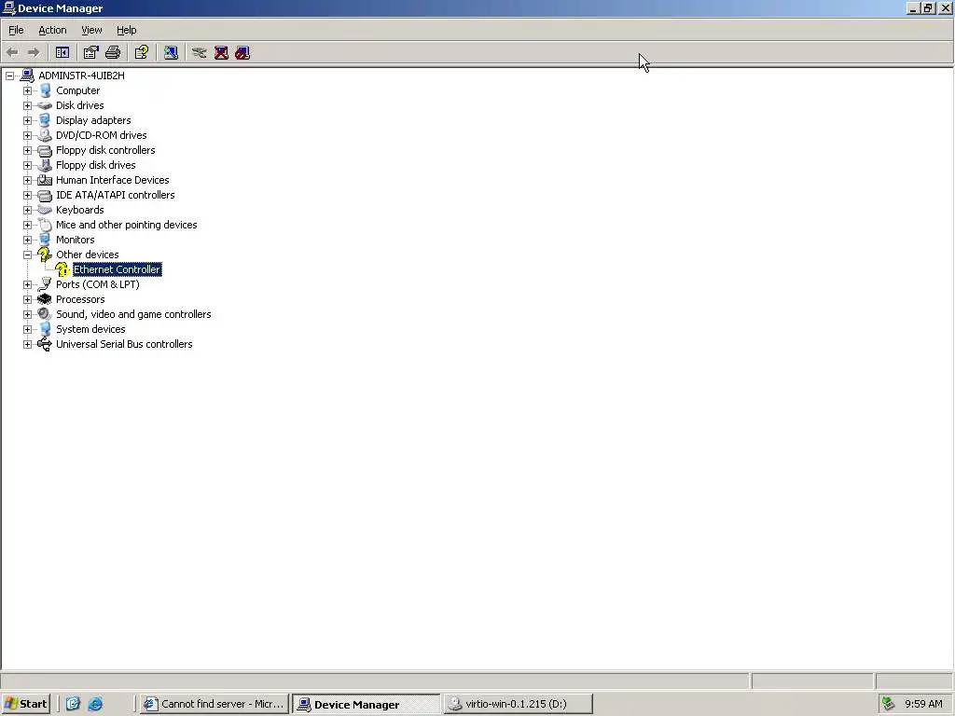
Task: Expand the Display adapters category
Action: point(27,120)
